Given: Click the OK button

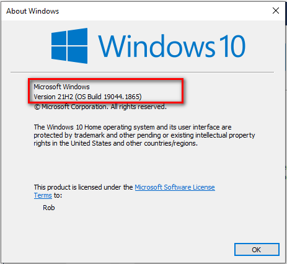Looking at the screenshot, I should 257,250.
